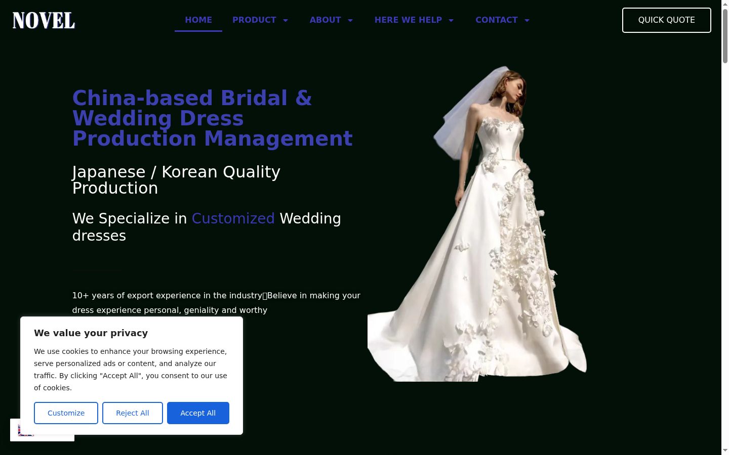Screen dimensions: 729x455
Task: Click 'Japanese / Korean Quality Production' text
Action: click(x=176, y=180)
